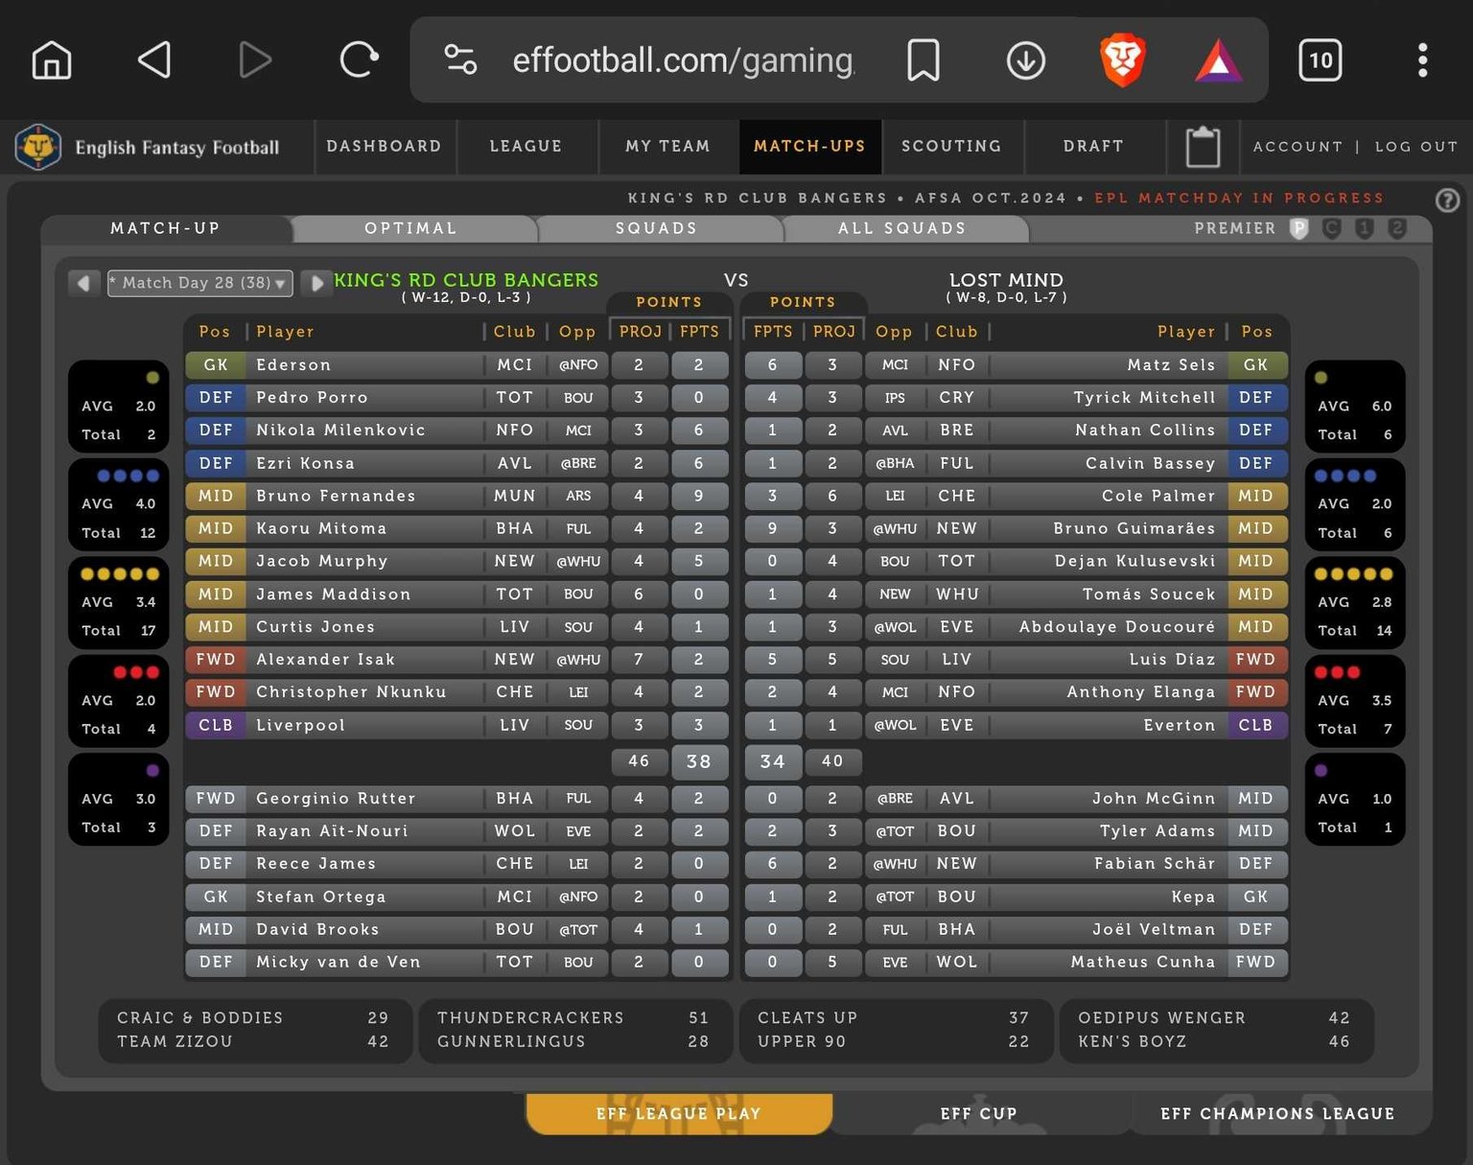This screenshot has height=1165, width=1473.
Task: Select player Bruno Guimarães
Action: click(1134, 528)
